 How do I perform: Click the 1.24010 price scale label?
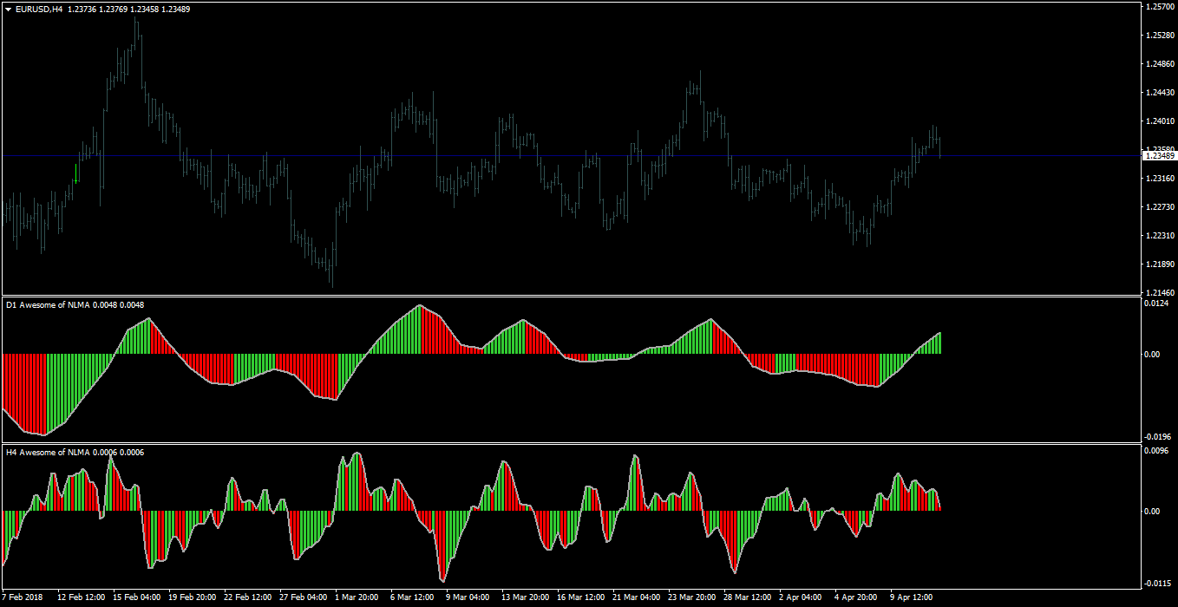(1161, 121)
